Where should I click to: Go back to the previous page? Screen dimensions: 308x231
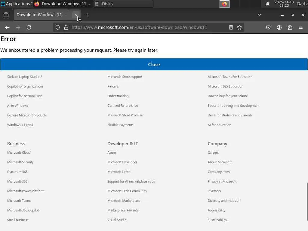(7, 27)
